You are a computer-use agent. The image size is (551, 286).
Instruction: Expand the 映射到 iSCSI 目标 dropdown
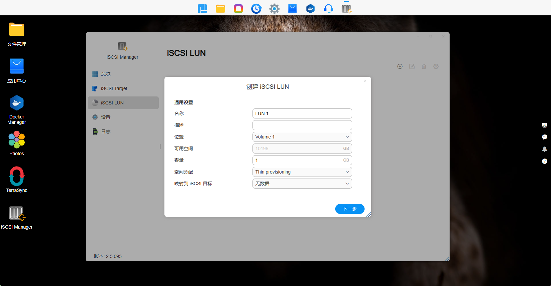pos(302,184)
